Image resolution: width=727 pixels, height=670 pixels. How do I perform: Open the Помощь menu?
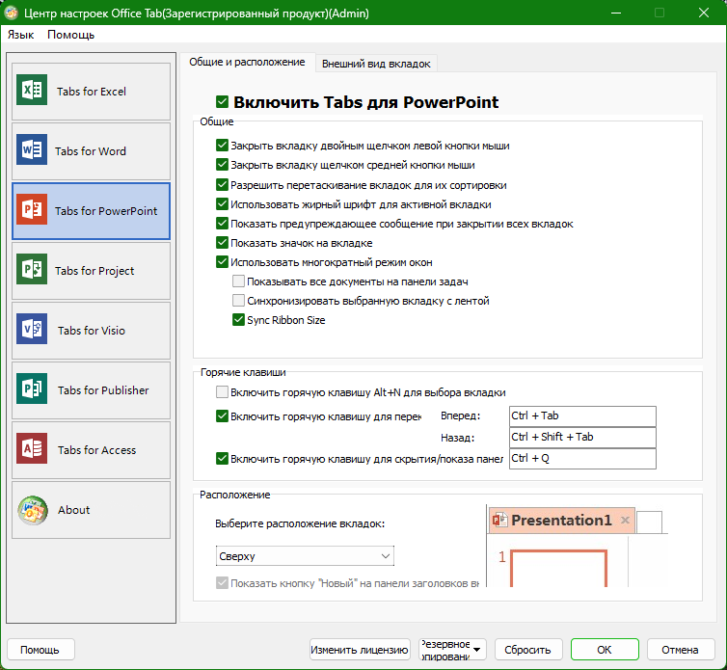[x=71, y=35]
